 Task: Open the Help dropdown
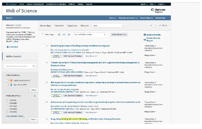(x=153, y=4)
